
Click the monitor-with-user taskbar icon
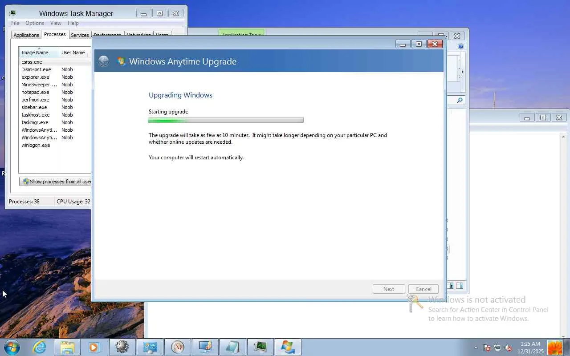point(205,347)
